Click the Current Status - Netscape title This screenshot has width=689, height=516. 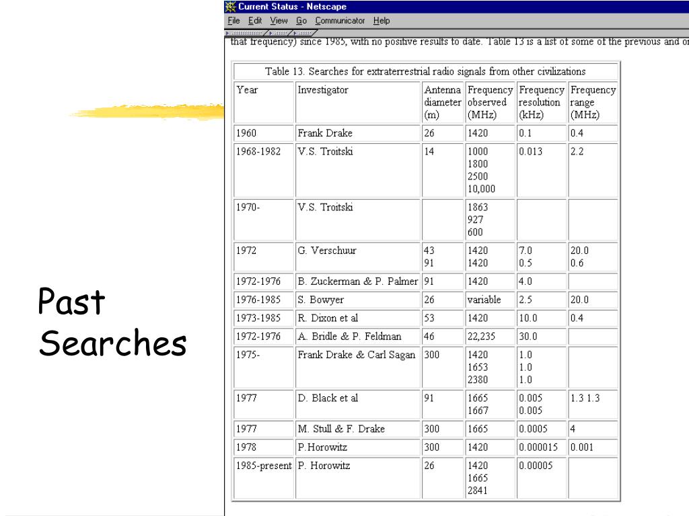point(292,7)
